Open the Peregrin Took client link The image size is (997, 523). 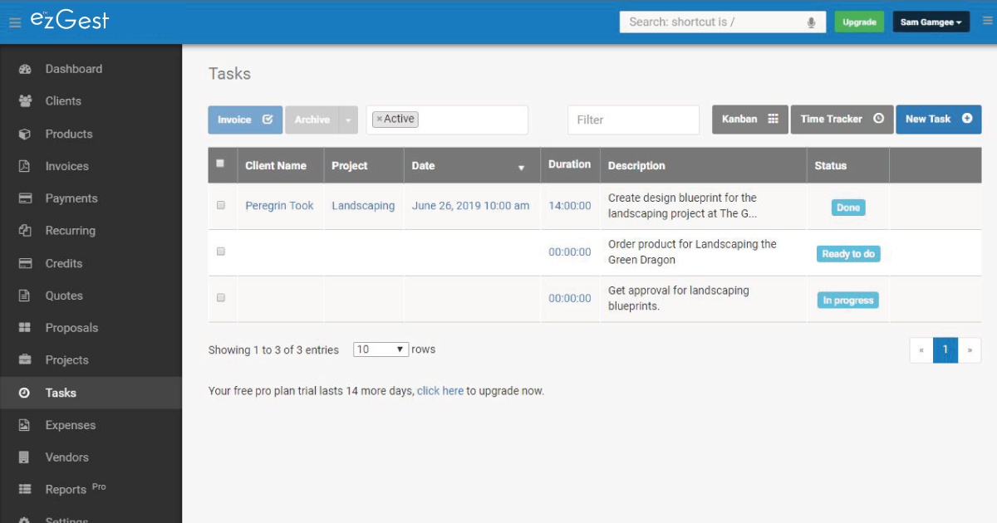(x=279, y=206)
